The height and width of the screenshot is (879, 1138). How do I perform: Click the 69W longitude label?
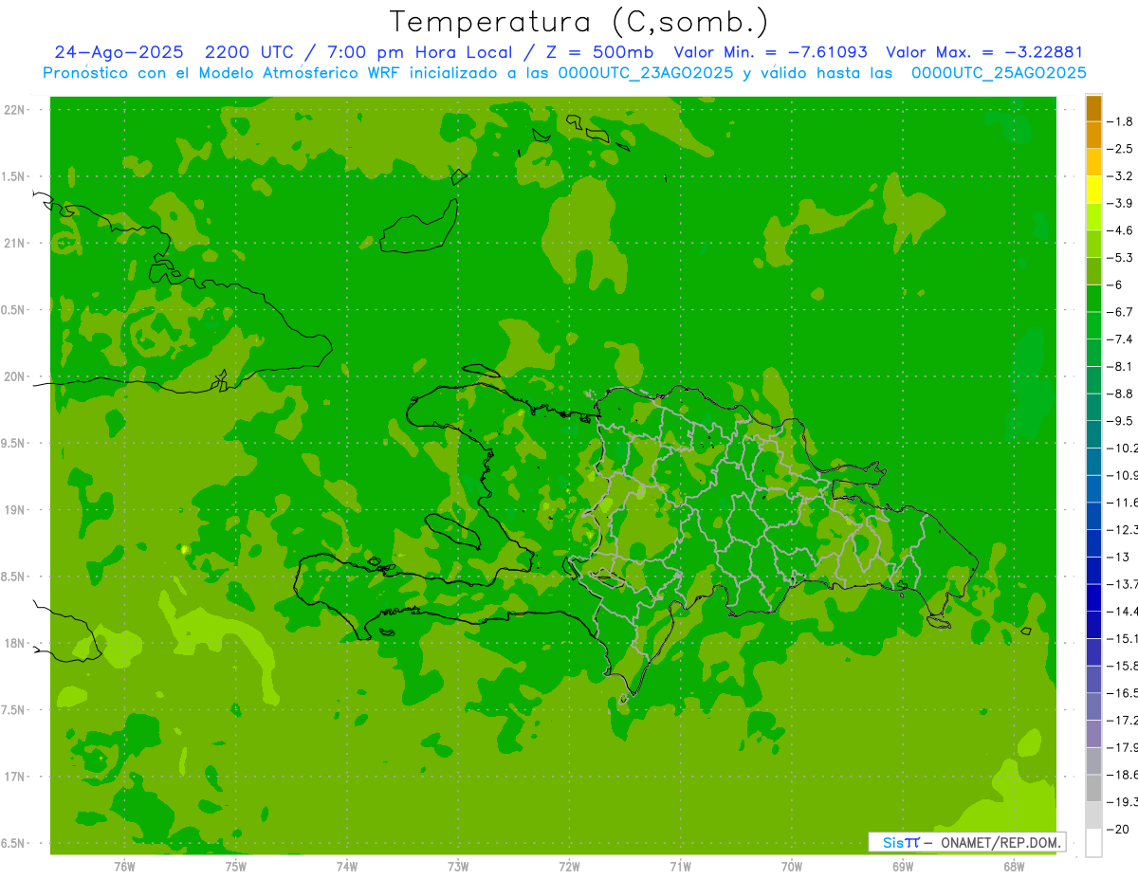pyautogui.click(x=903, y=867)
